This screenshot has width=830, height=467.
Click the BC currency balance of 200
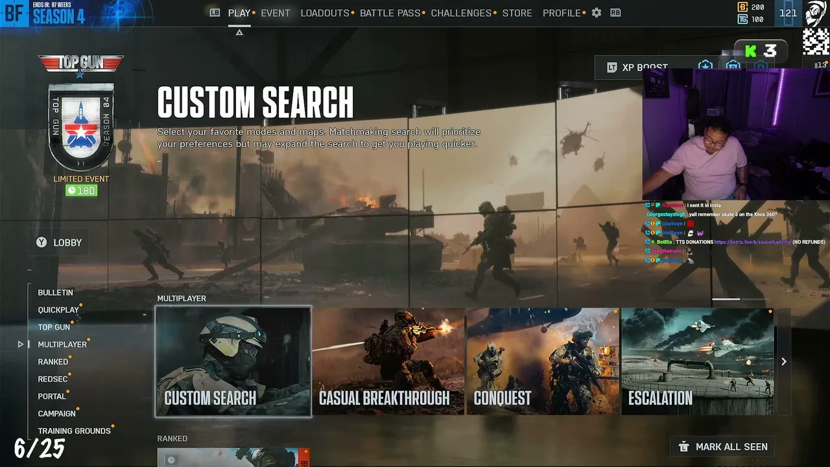752,7
